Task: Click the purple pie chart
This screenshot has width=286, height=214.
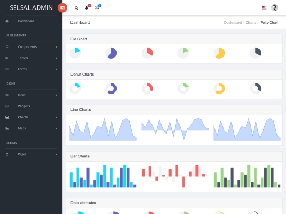Action: pos(111,53)
